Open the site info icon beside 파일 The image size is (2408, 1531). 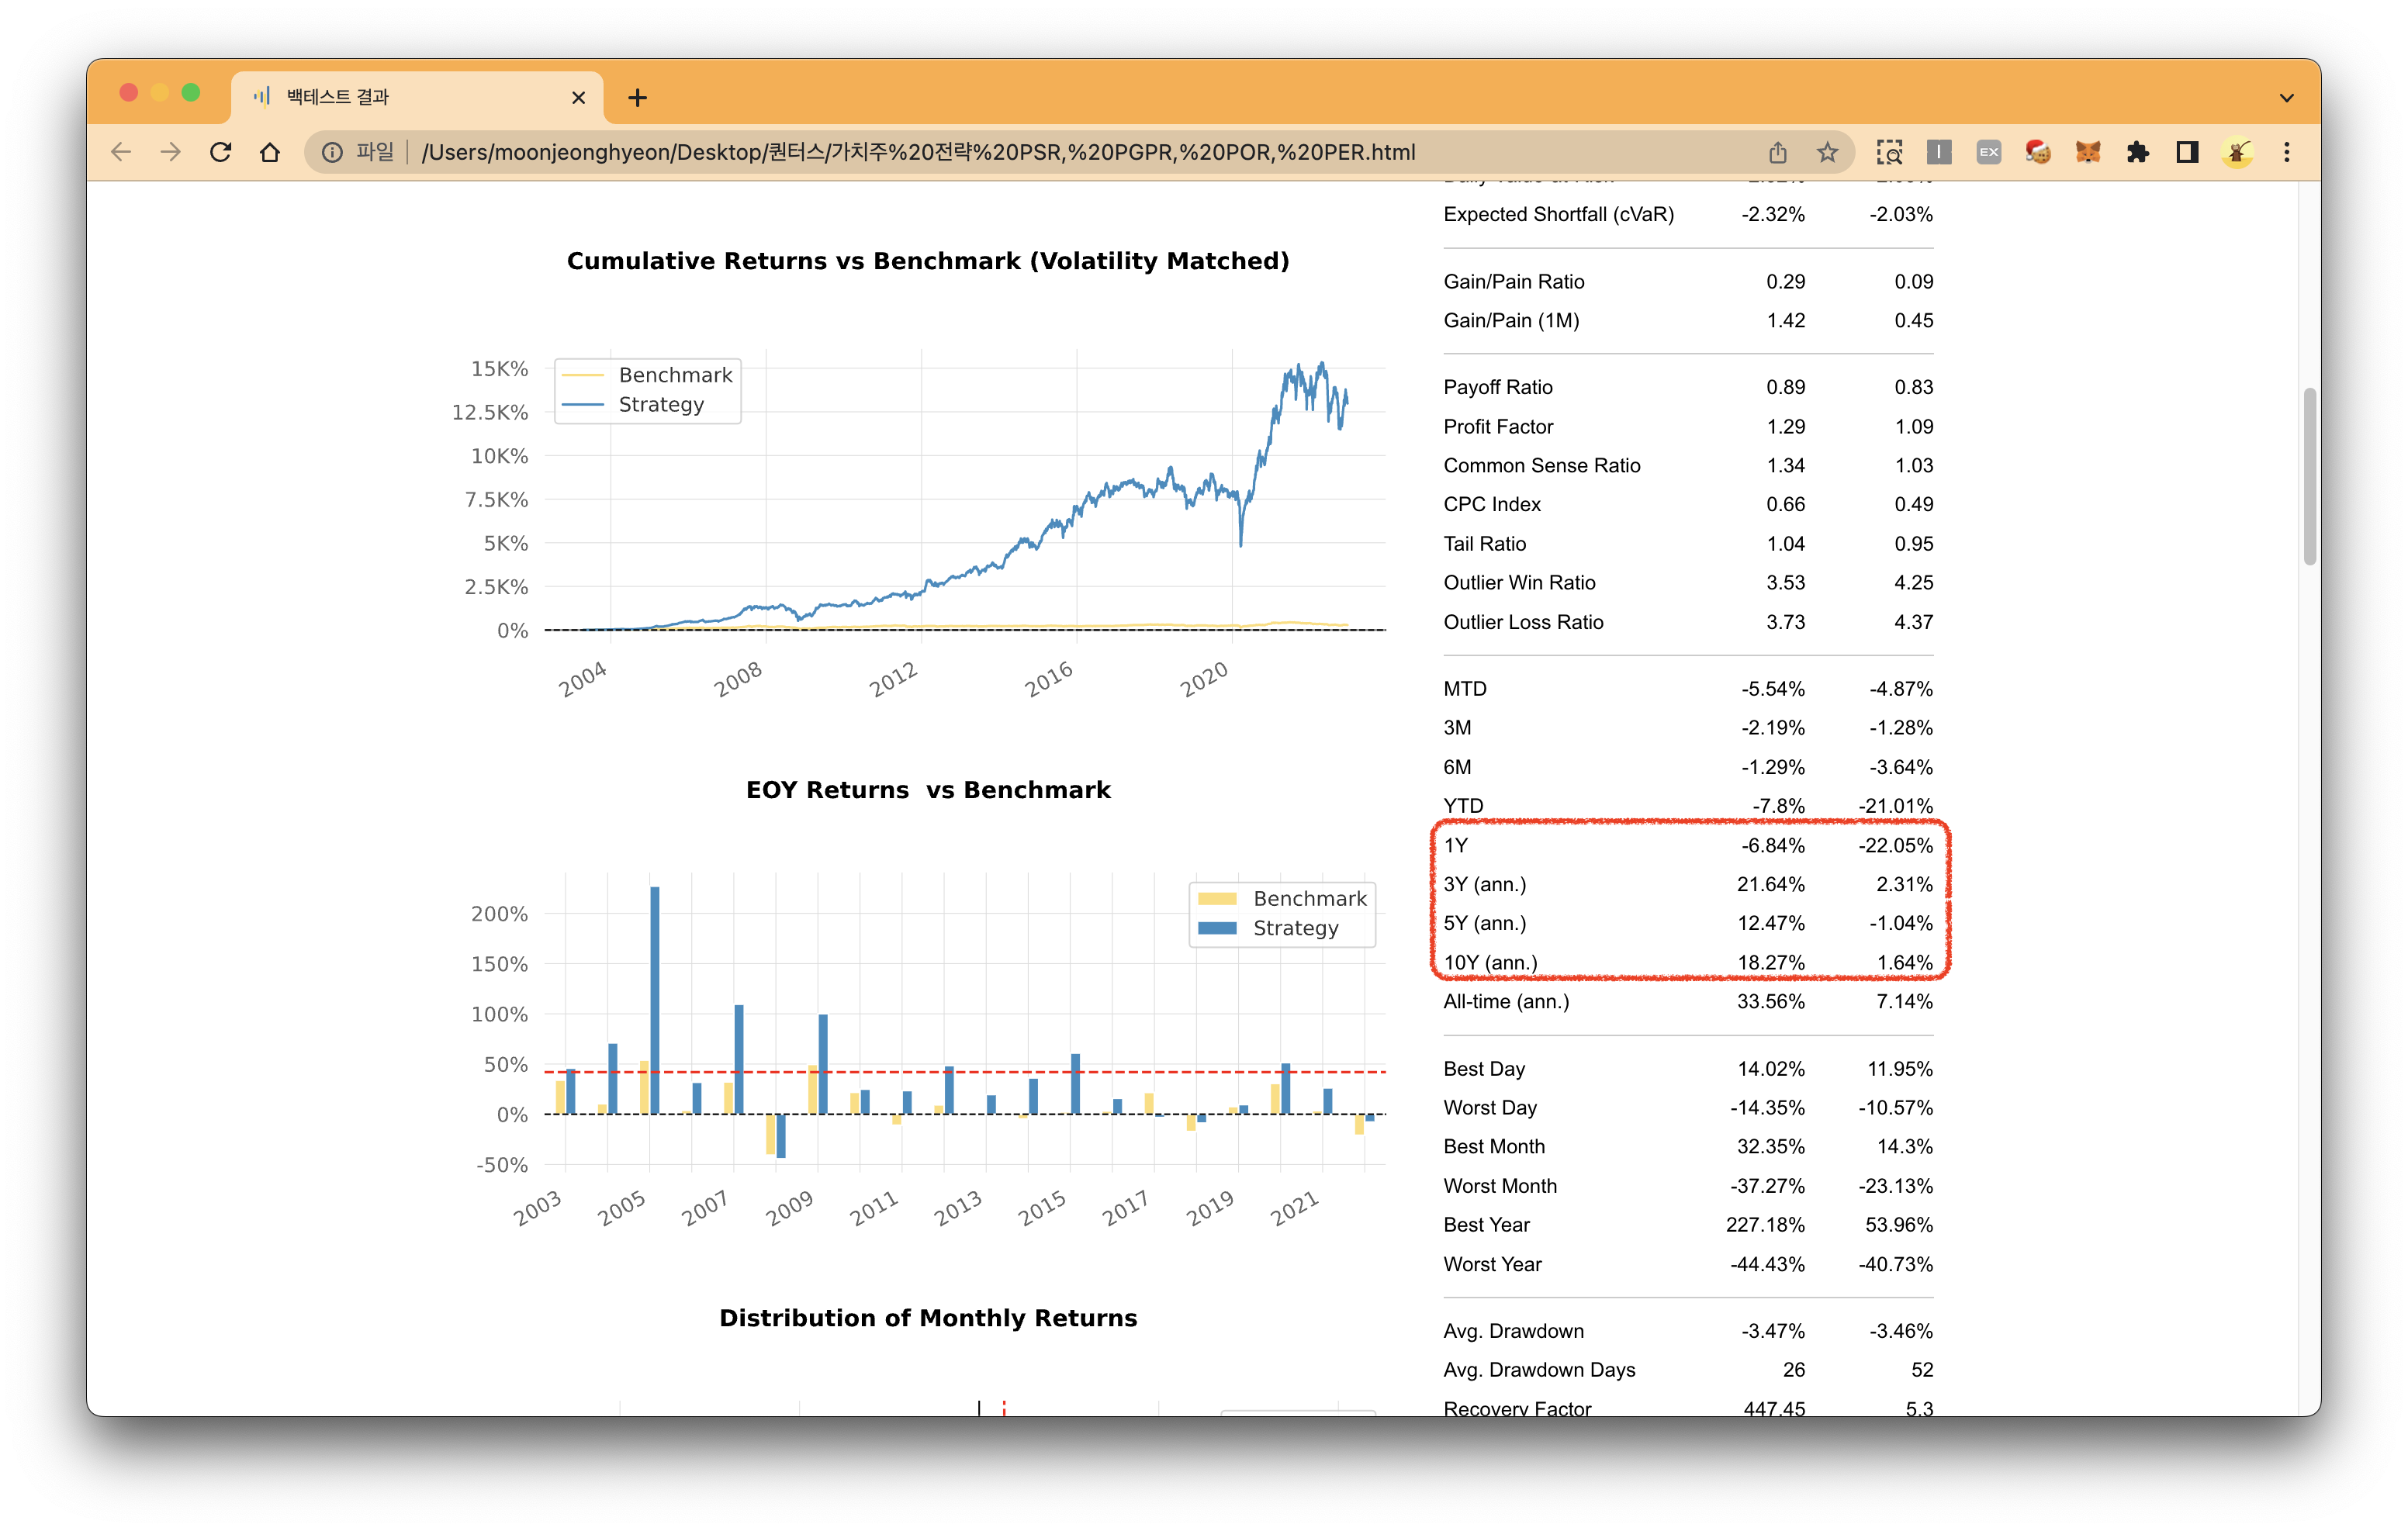pyautogui.click(x=333, y=152)
